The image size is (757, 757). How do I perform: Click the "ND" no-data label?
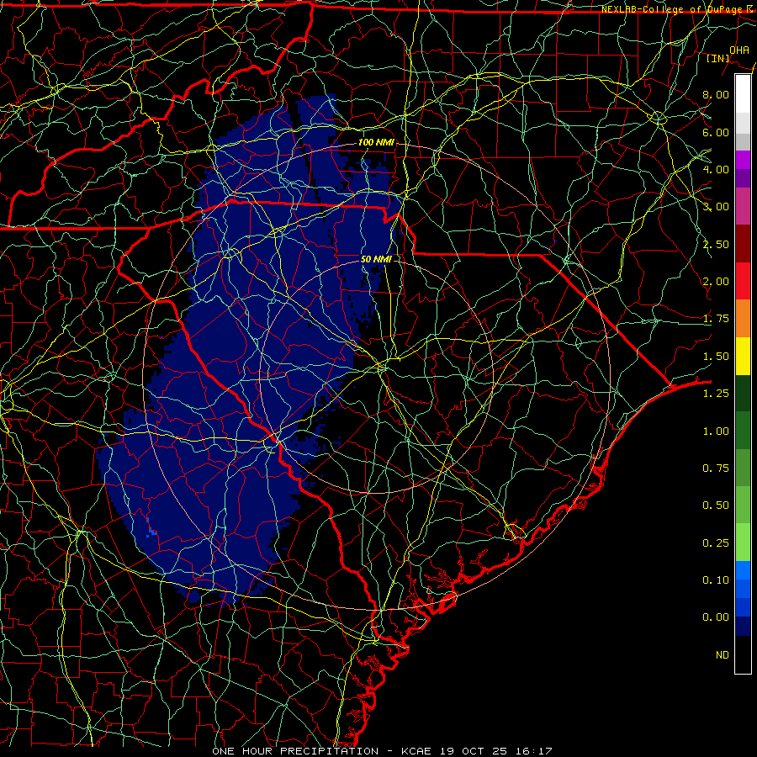(723, 655)
